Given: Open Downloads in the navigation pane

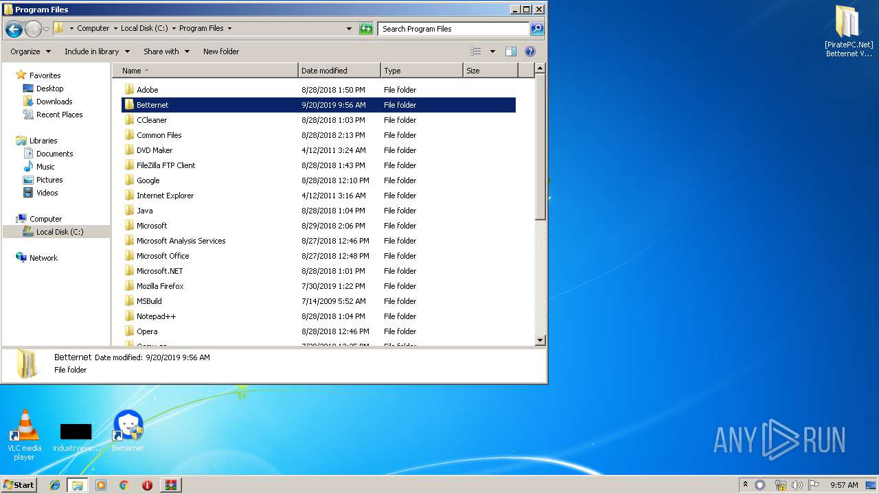Looking at the screenshot, I should pyautogui.click(x=54, y=102).
